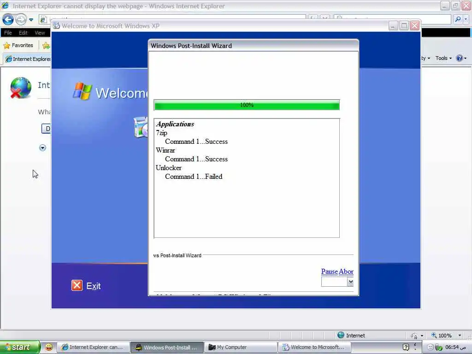This screenshot has height=354, width=472.
Task: Open the Tools menu dropdown
Action: click(x=443, y=58)
